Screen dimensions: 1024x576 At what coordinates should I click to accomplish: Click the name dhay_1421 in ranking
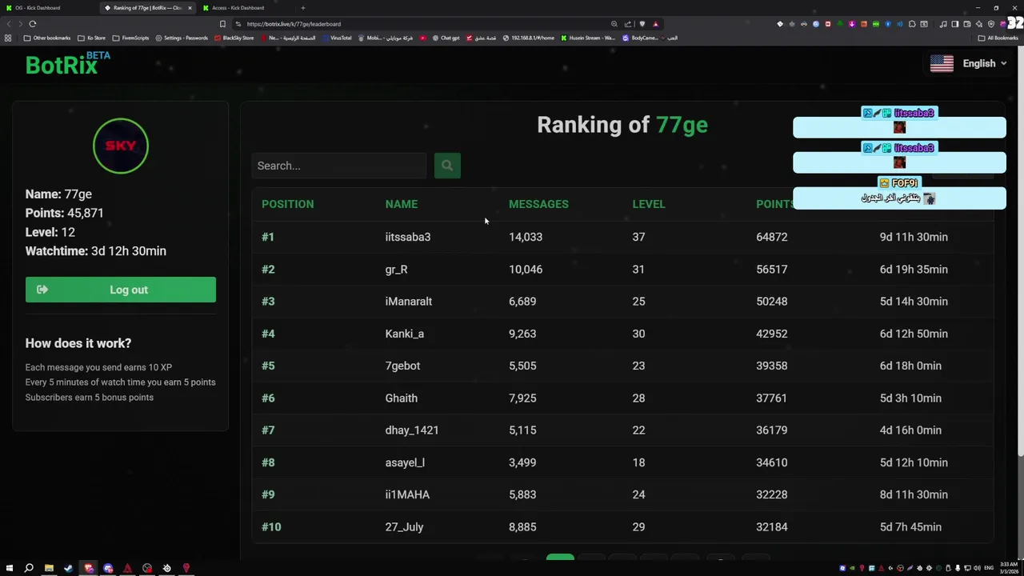click(x=412, y=430)
